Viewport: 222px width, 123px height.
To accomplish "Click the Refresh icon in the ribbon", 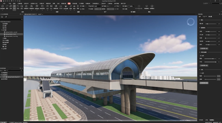I will 7,7.
